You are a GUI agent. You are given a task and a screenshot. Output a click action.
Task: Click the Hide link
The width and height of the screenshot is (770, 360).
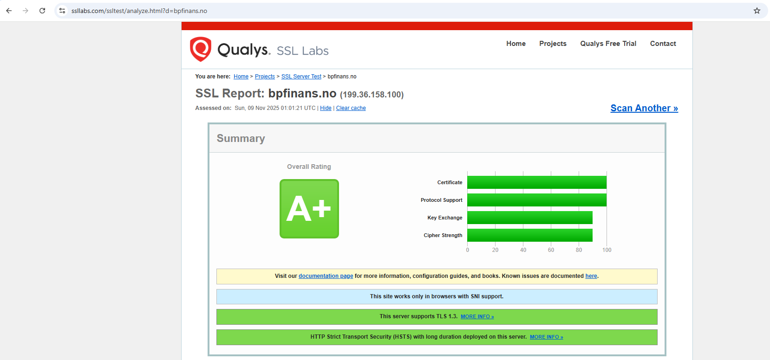point(326,108)
